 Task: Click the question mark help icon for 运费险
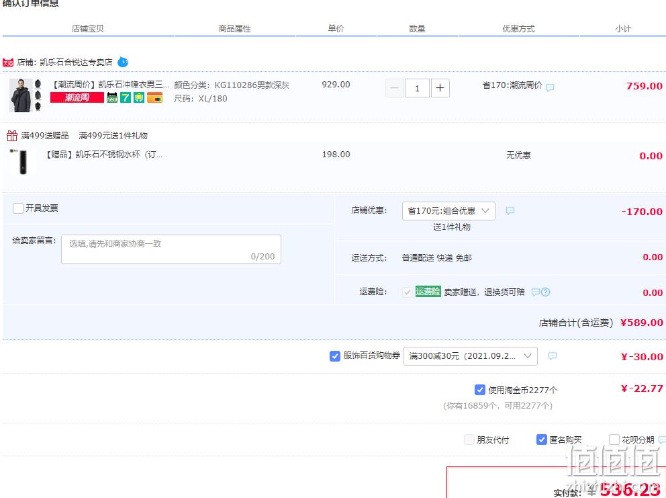coord(546,292)
